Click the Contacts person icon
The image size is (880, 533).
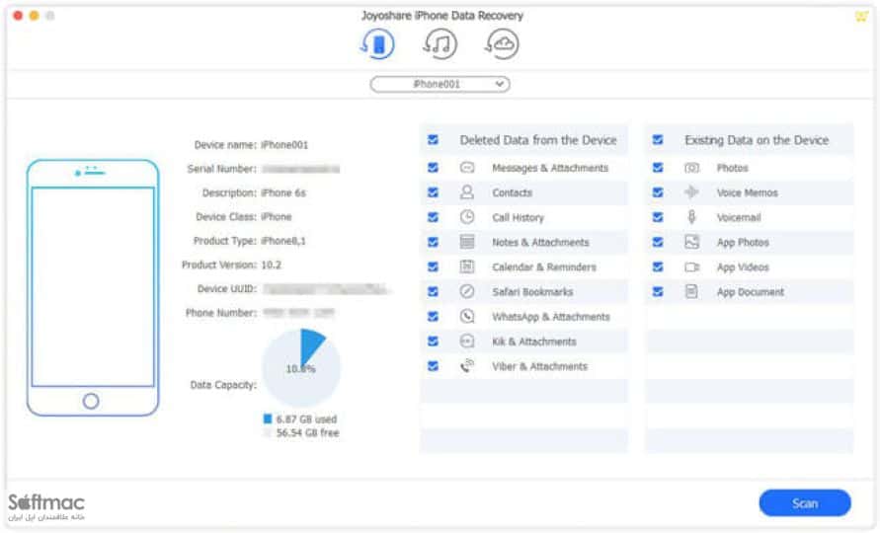pos(467,192)
